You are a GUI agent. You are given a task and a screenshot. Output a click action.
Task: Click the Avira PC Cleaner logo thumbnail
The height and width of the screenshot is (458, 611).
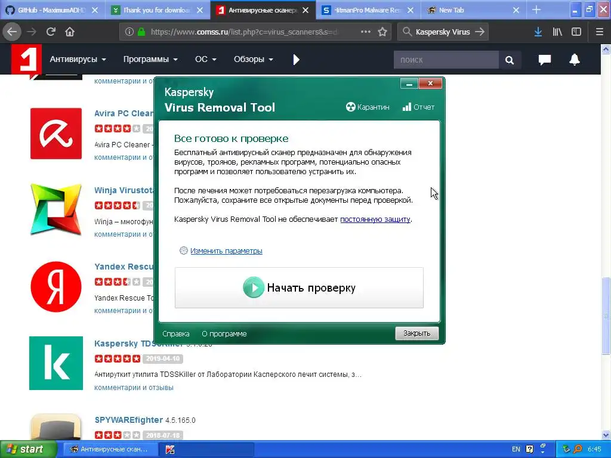tap(56, 134)
